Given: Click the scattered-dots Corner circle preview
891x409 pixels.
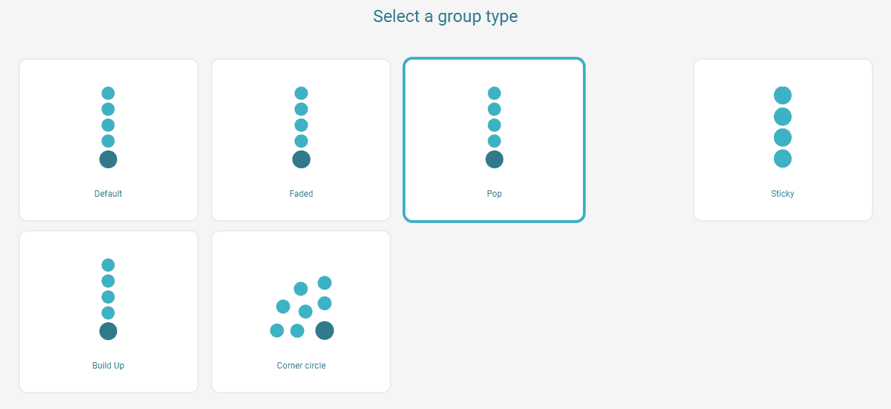Looking at the screenshot, I should tap(301, 307).
